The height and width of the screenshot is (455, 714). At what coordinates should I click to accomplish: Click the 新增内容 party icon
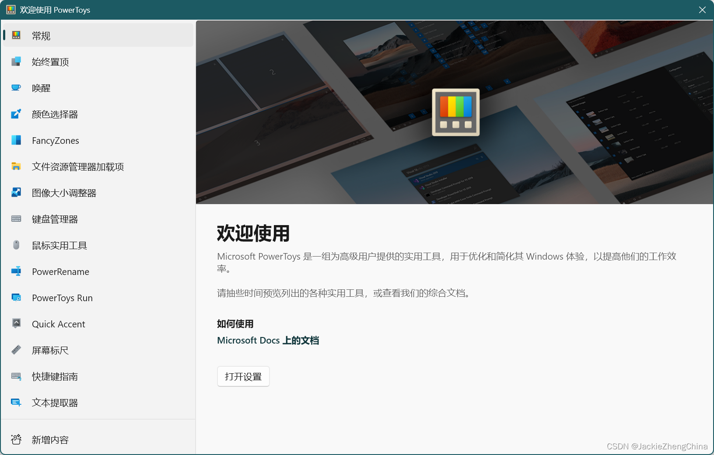[x=16, y=440]
